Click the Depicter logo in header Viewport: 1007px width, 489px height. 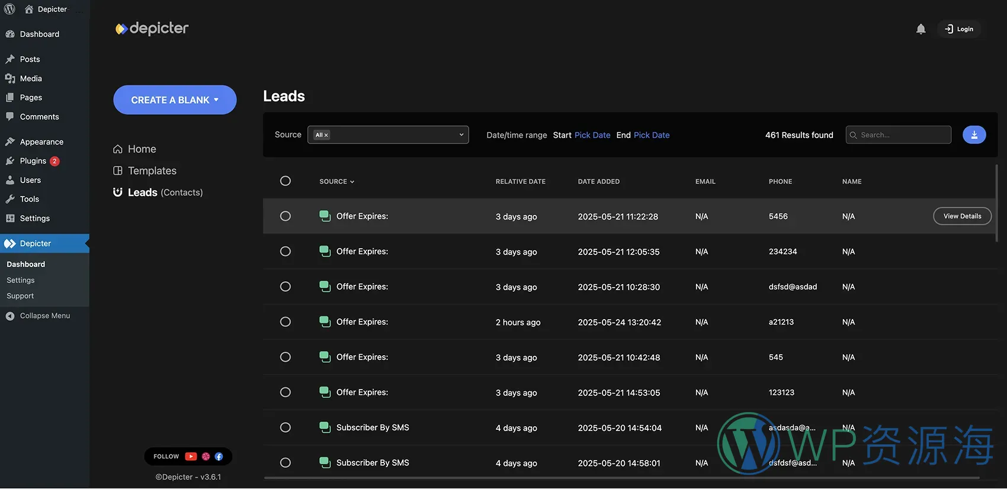[152, 28]
